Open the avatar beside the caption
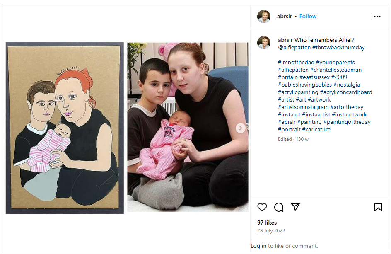The image size is (391, 254). tap(264, 43)
